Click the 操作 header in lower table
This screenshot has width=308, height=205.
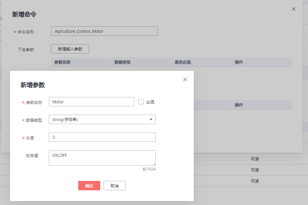pos(239,105)
